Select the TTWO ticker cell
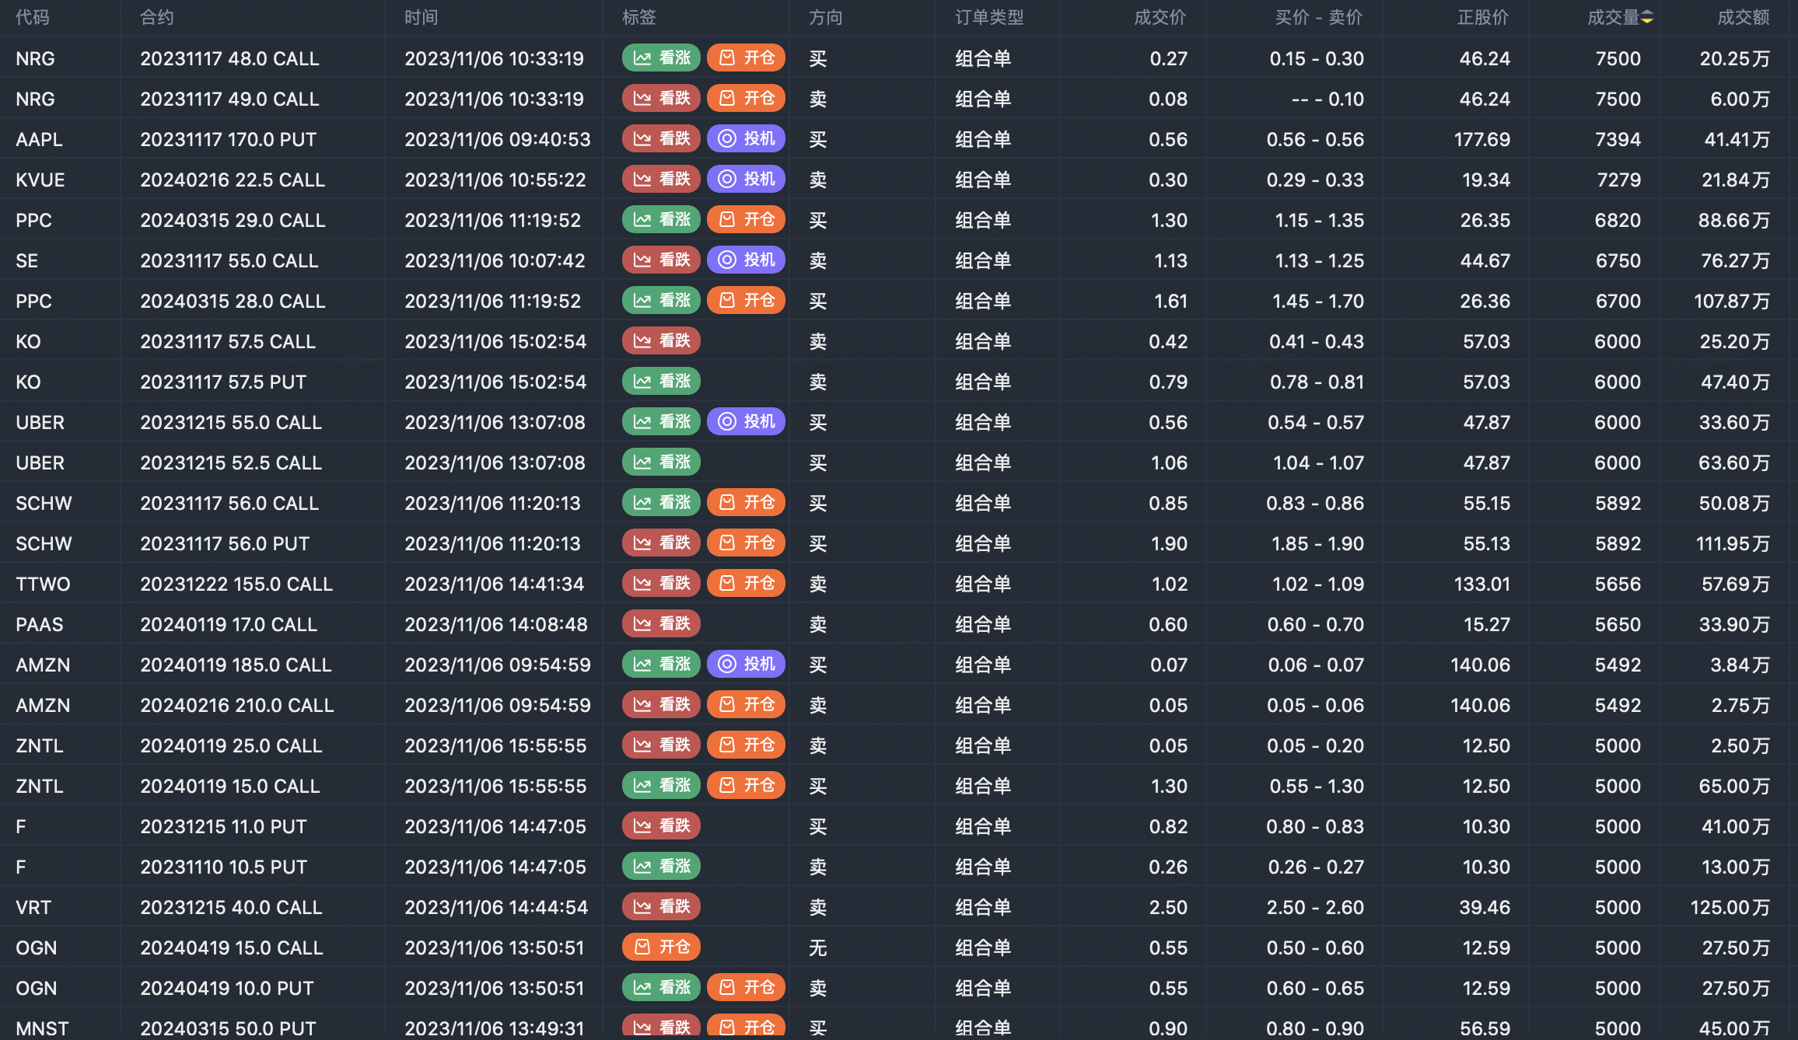 (44, 585)
